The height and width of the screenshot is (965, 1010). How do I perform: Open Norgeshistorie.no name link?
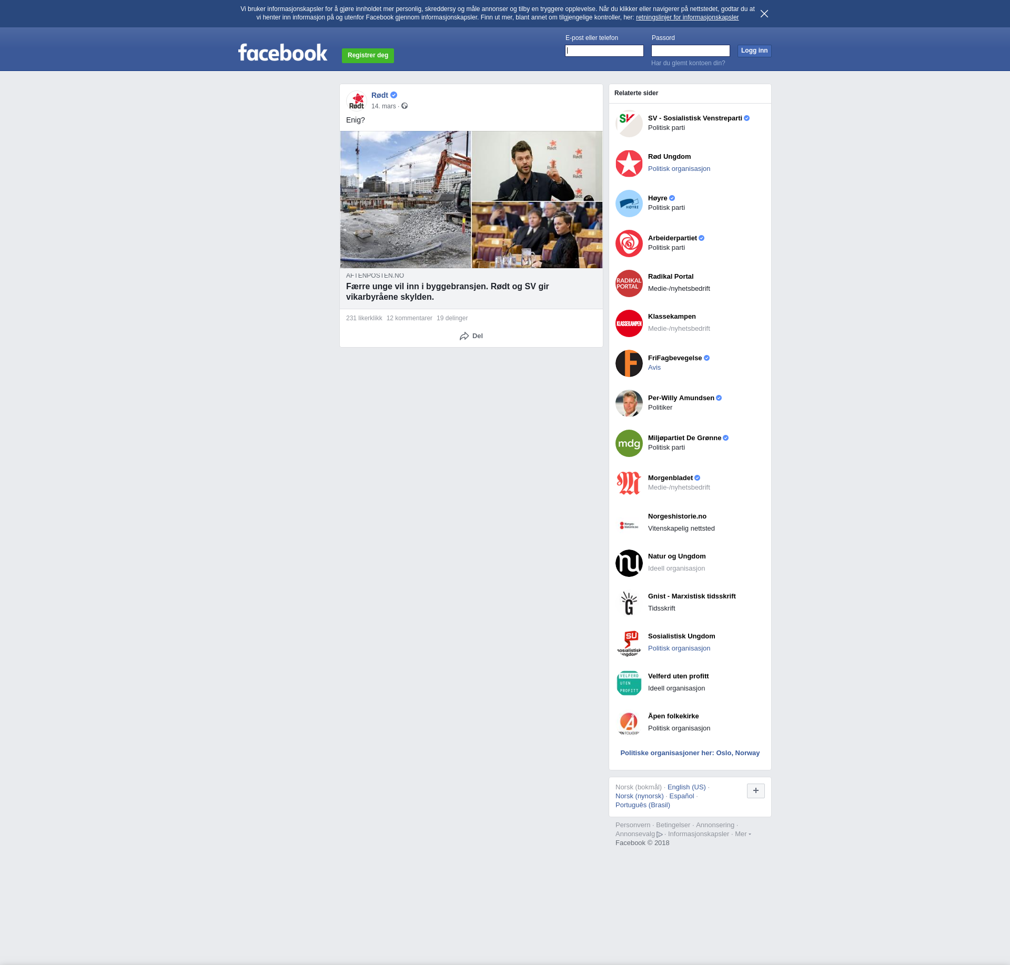tap(677, 516)
